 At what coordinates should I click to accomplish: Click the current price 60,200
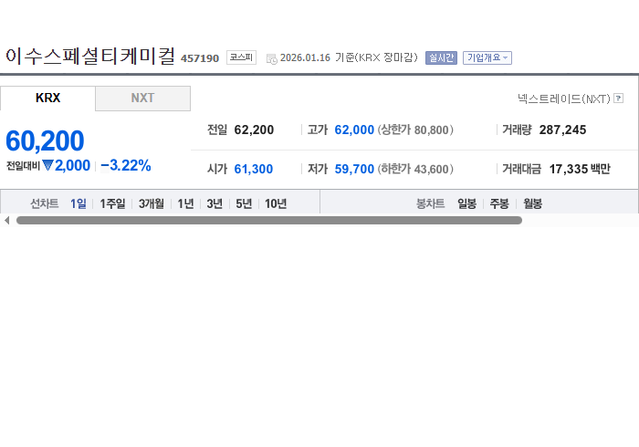click(45, 140)
